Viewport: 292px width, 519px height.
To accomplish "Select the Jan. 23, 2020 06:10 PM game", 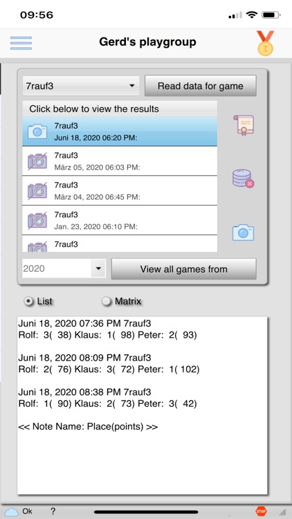I will click(120, 220).
